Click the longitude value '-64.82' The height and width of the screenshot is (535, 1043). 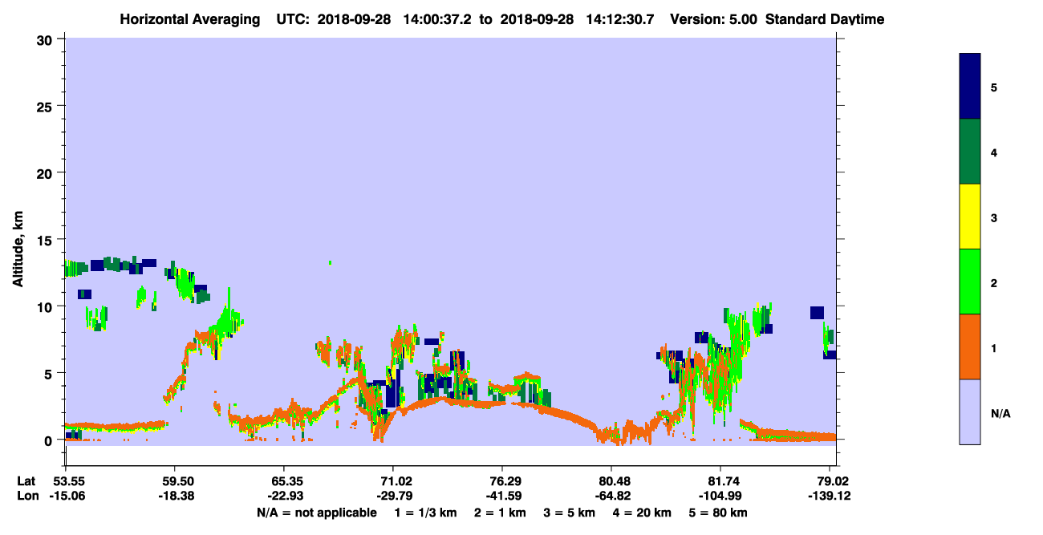pyautogui.click(x=611, y=496)
